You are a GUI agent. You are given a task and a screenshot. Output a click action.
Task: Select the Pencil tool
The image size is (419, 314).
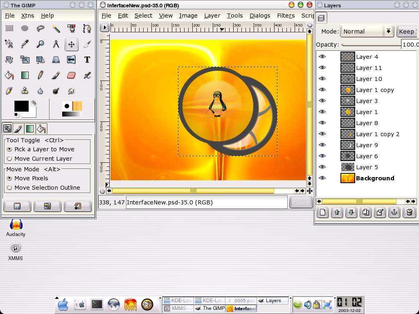41,75
